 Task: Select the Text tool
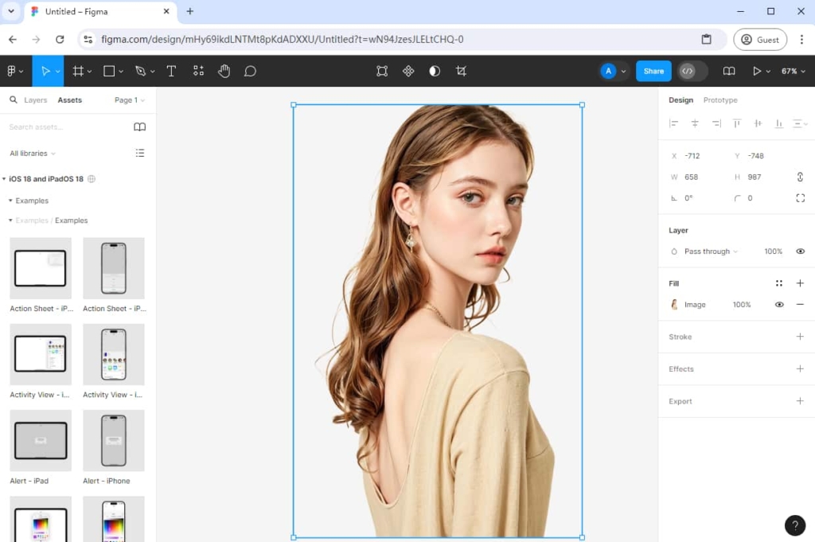(x=171, y=71)
